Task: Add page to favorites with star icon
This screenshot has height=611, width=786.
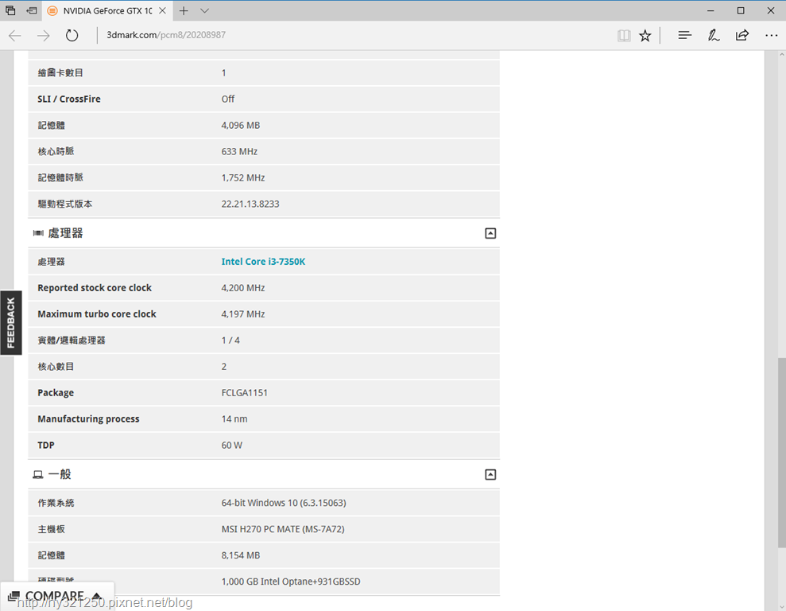Action: pos(645,35)
